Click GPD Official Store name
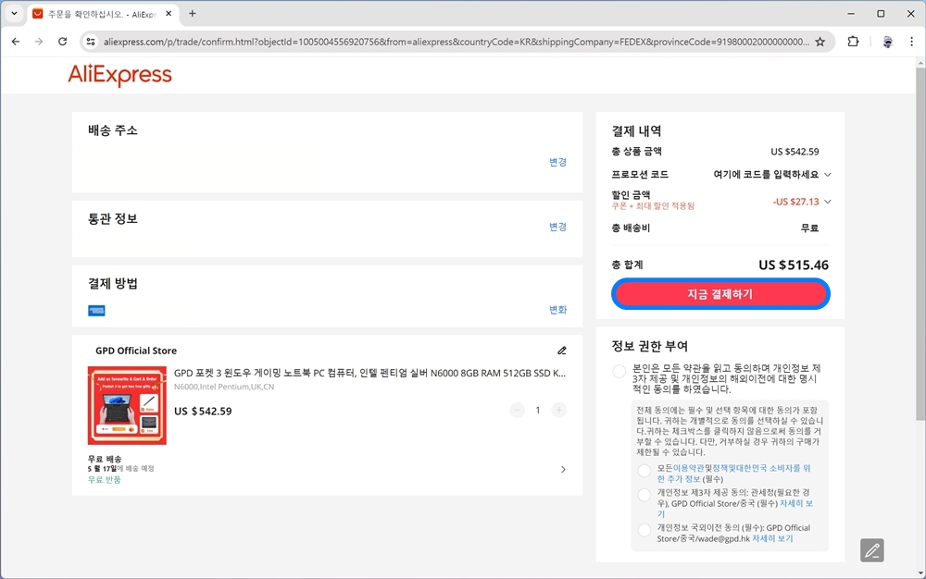Screen dimensions: 926x579 tap(136, 351)
